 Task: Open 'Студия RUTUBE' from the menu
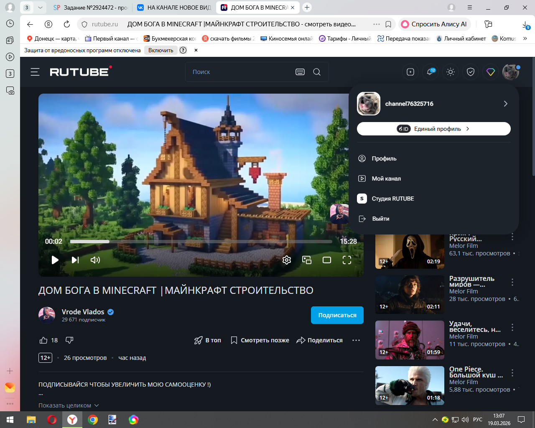coord(434,199)
